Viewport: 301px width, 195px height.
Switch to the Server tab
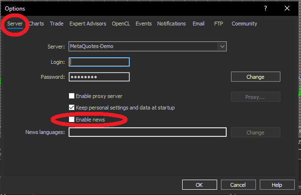tap(15, 24)
